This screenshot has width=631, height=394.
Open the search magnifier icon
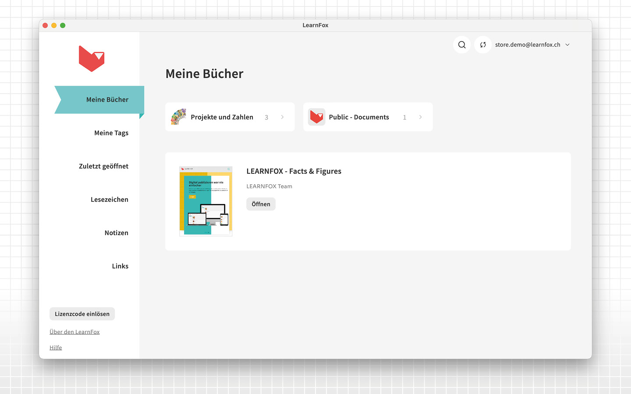tap(462, 45)
